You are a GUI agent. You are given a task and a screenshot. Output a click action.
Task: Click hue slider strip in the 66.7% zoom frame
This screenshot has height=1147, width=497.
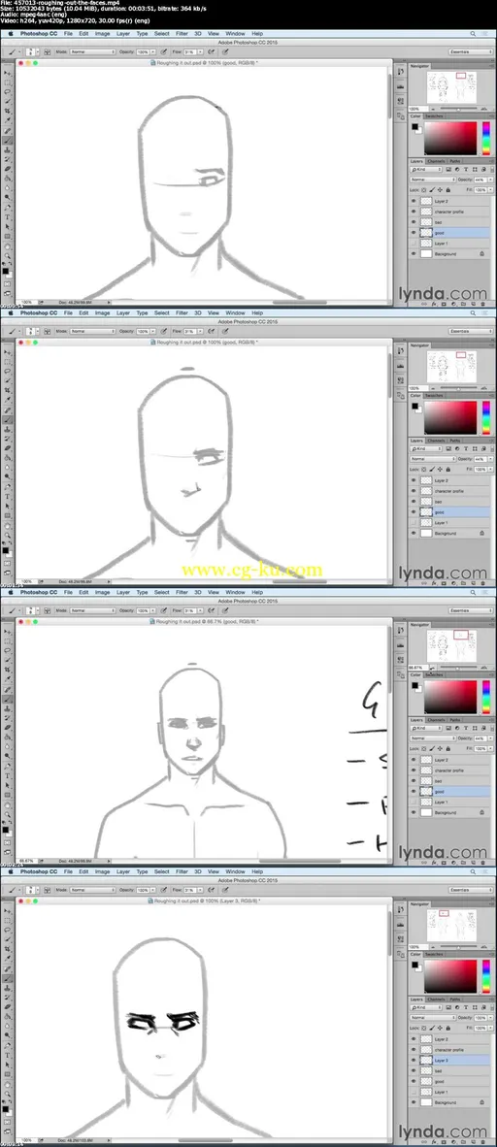point(485,698)
